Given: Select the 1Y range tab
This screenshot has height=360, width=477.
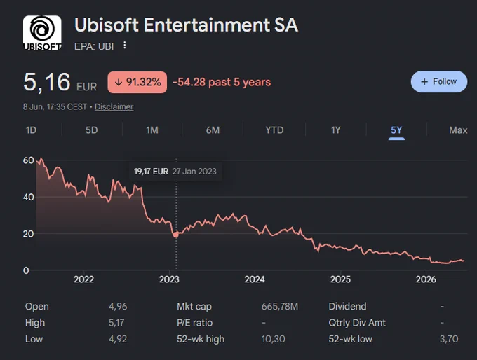Looking at the screenshot, I should tap(335, 130).
